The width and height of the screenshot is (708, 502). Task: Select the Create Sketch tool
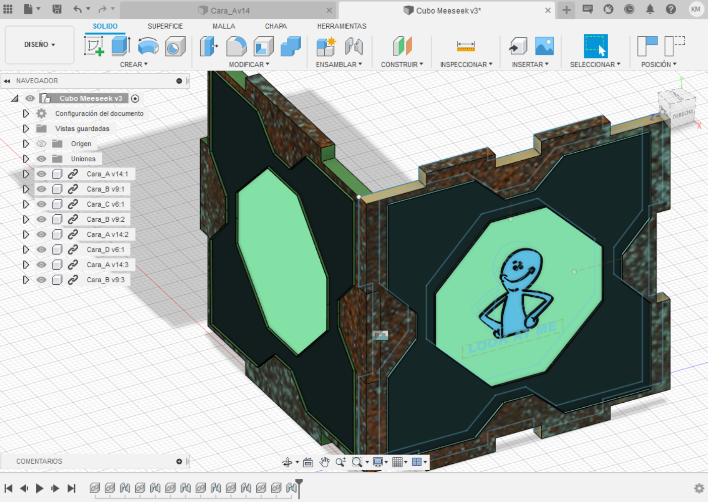pyautogui.click(x=94, y=46)
